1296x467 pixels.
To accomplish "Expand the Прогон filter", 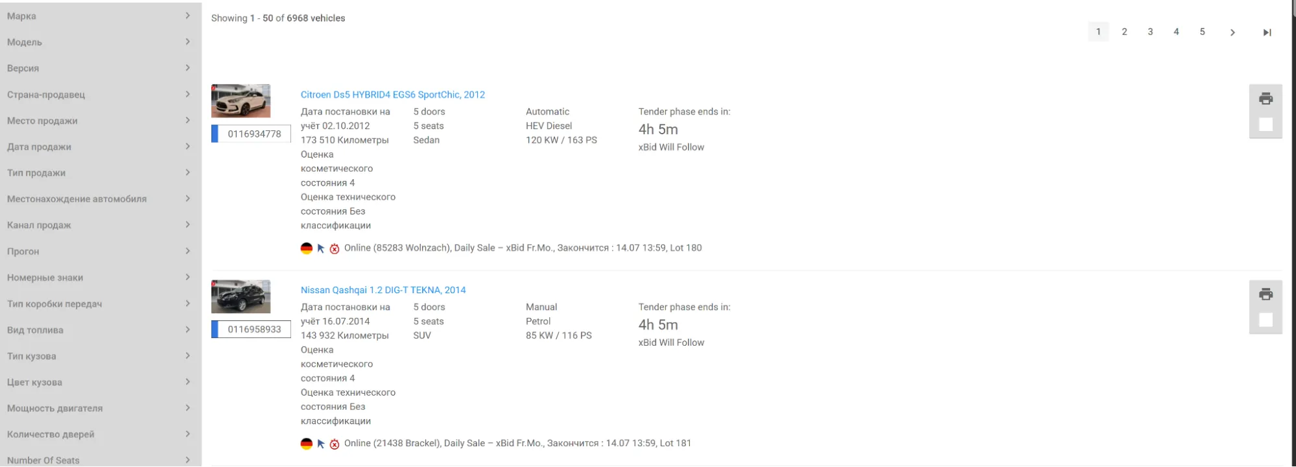I will pyautogui.click(x=100, y=251).
